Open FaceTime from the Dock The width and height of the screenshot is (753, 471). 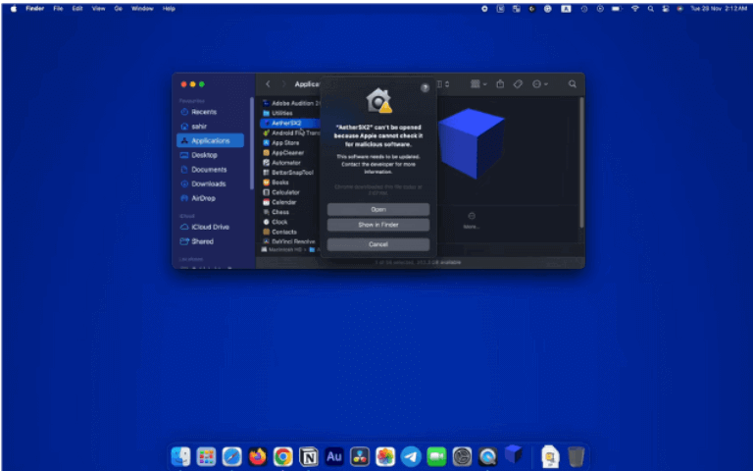436,456
